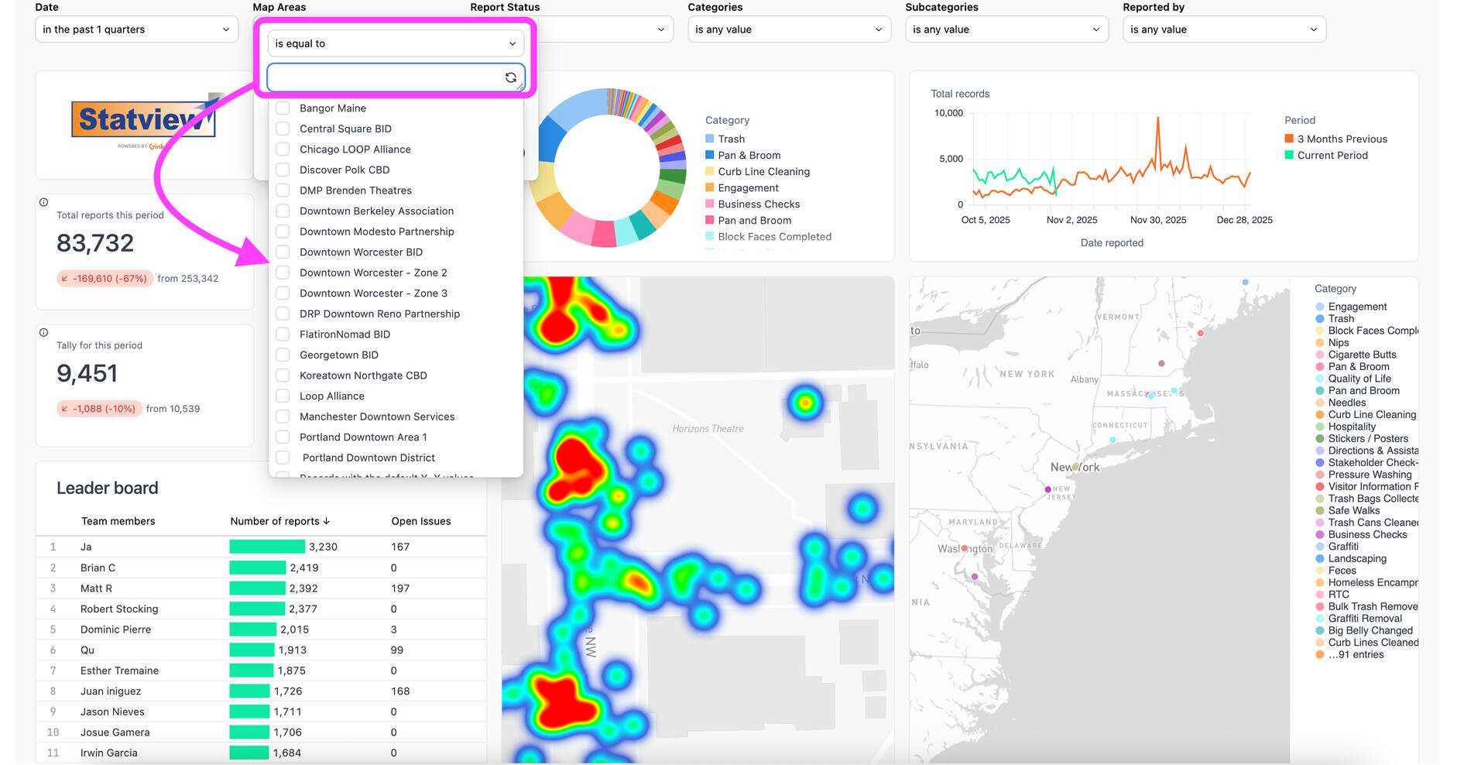Click the sort arrow beside Number of reports
The image size is (1457, 765).
tap(327, 521)
